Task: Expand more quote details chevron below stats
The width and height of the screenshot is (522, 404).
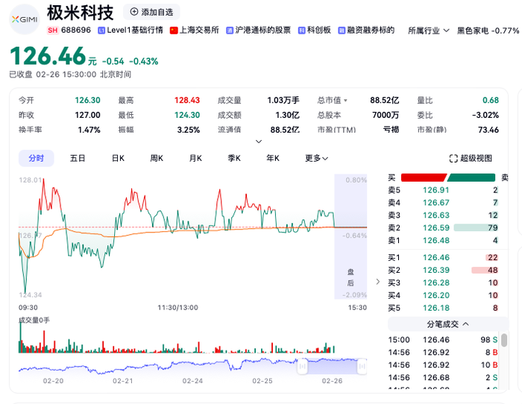Action: [258, 142]
